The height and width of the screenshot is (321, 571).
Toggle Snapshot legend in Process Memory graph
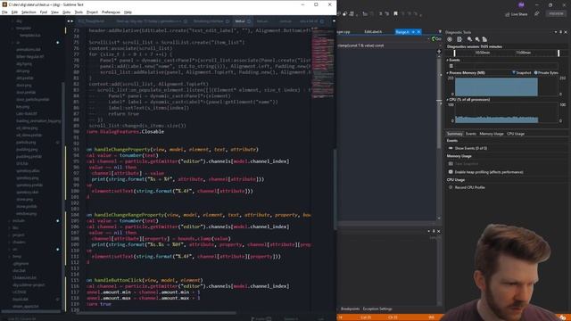[522, 73]
